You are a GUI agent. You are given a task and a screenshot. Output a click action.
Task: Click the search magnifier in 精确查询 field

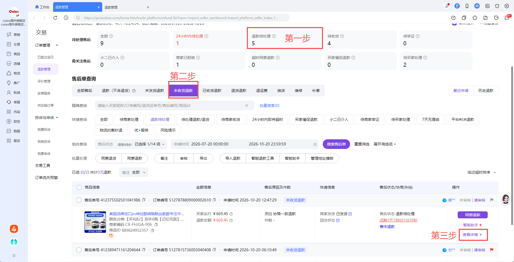pos(247,106)
